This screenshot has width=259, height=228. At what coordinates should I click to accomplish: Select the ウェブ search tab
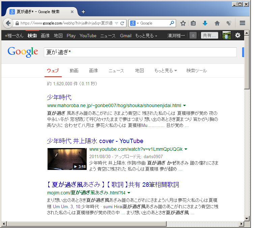53,71
